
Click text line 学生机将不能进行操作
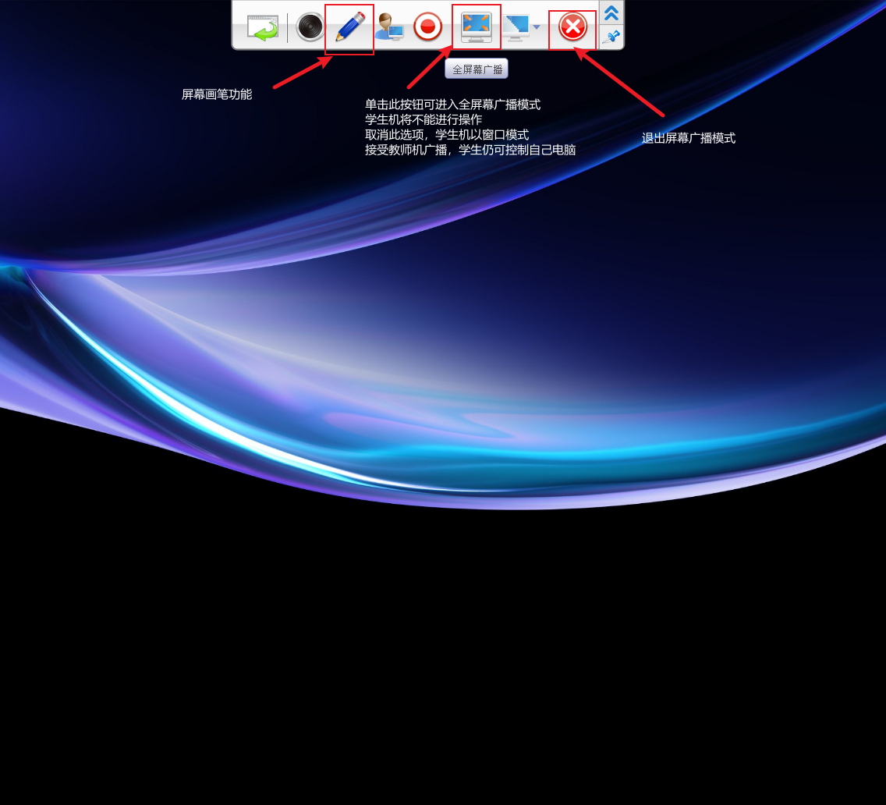tap(423, 119)
